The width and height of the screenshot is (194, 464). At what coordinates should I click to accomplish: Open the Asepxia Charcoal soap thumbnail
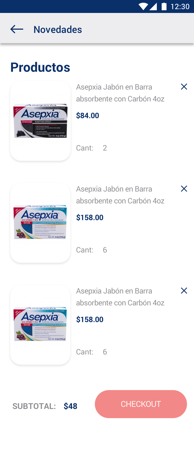pyautogui.click(x=40, y=121)
